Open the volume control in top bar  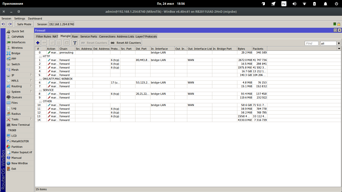pyautogui.click(x=294, y=4)
